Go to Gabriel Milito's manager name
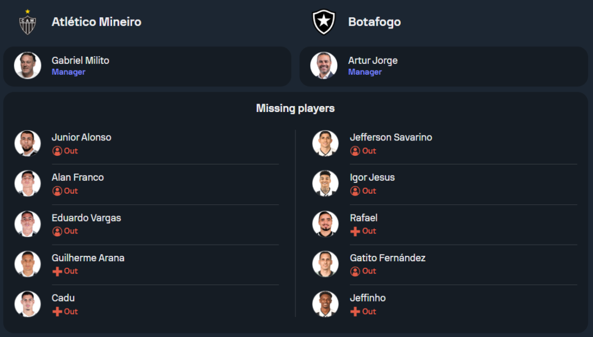 (x=80, y=60)
